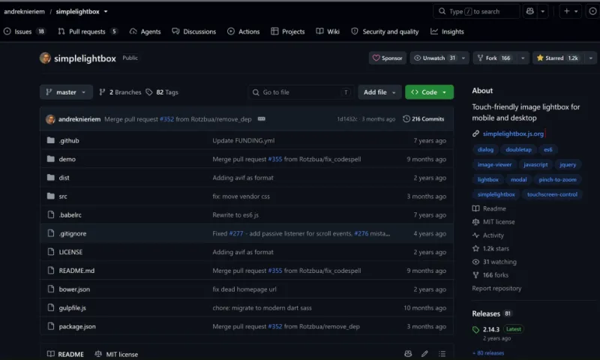Open 'fix: move vendor css' commit message

click(x=241, y=196)
